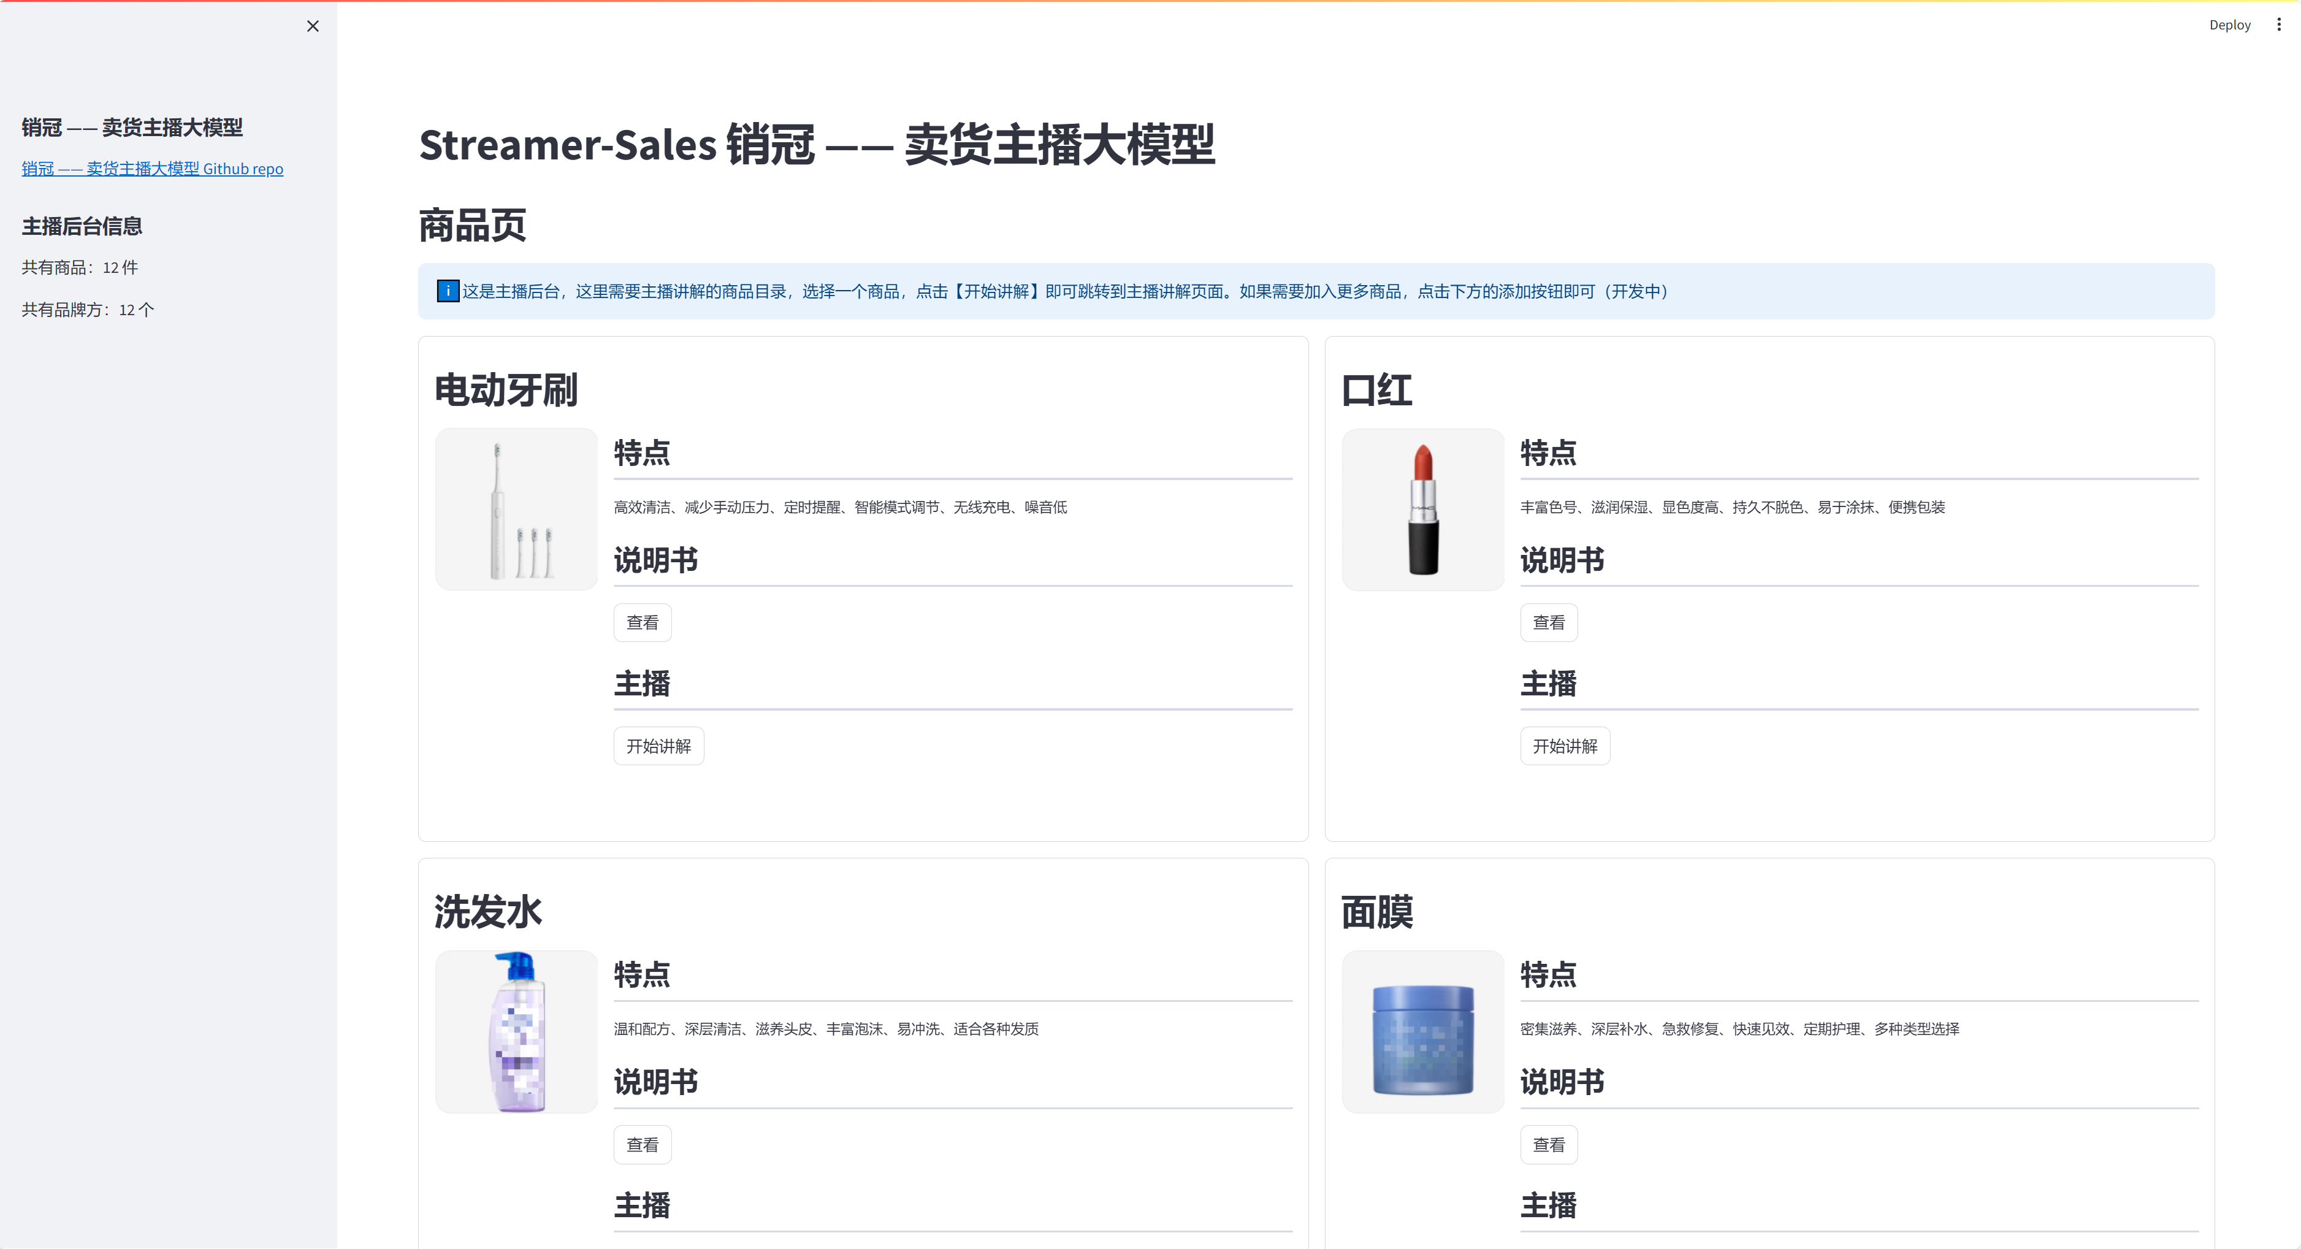Close the sidebar with X icon
Image resolution: width=2301 pixels, height=1249 pixels.
[313, 26]
